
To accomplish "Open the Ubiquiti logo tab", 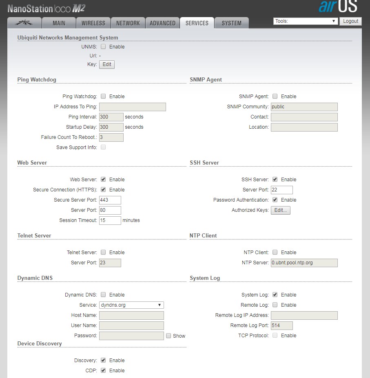I will click(24, 23).
